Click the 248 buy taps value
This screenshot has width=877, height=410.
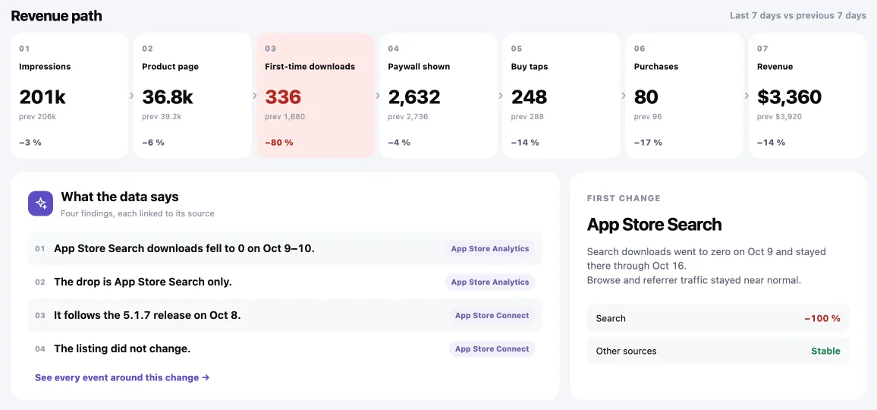click(x=529, y=97)
